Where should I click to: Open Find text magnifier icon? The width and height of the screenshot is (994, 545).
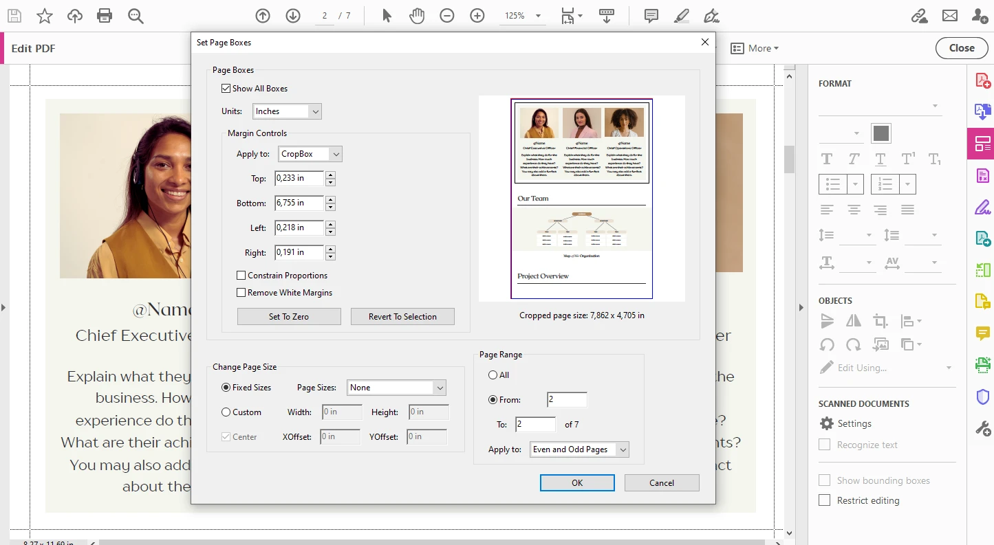[136, 16]
